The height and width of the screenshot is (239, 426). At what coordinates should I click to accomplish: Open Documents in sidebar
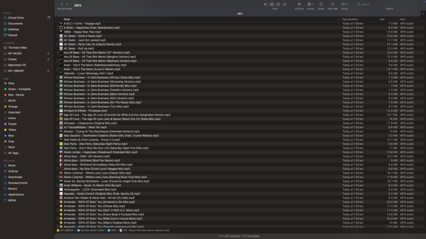click(x=15, y=24)
